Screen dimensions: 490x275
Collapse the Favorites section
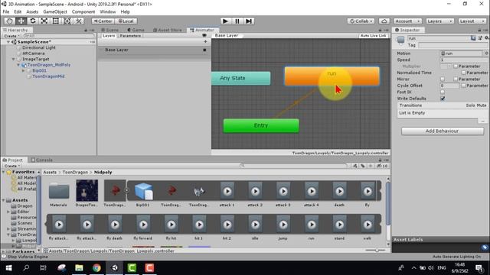pos(3,172)
